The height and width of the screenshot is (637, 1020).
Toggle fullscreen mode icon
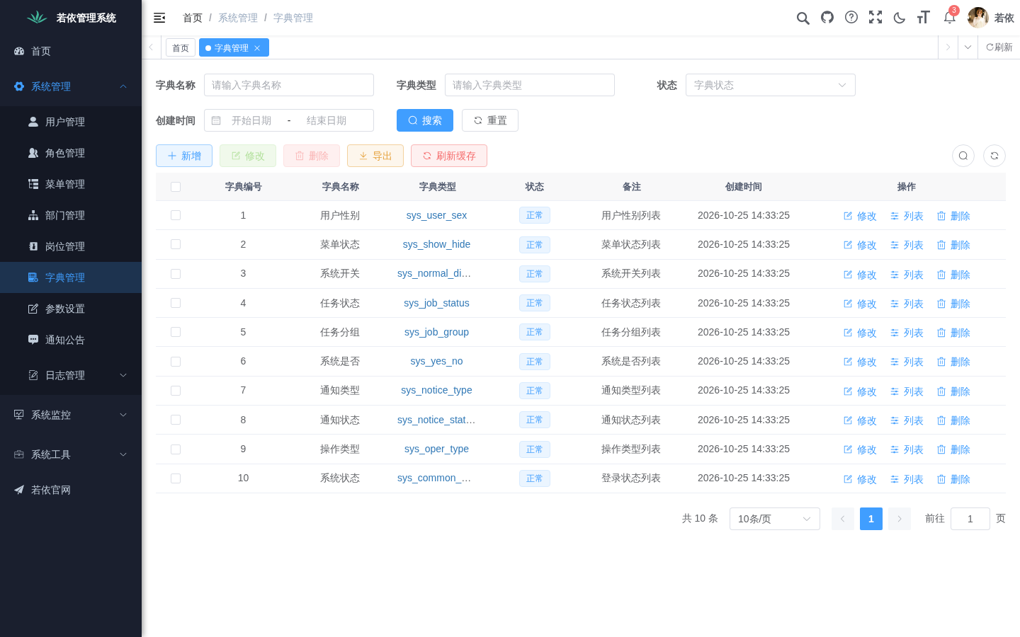point(875,18)
